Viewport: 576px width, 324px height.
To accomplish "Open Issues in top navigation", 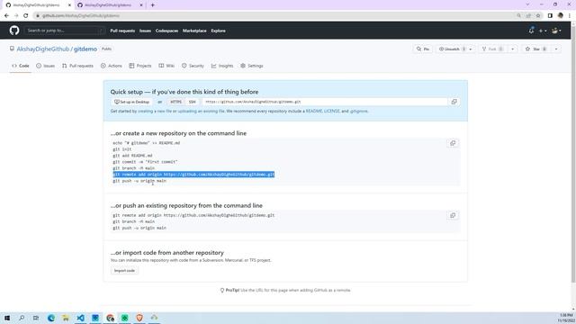I will tap(145, 31).
